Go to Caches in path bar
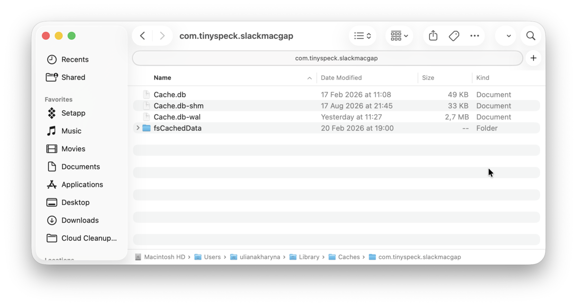Screen dimensions: 577x306 click(x=344, y=257)
